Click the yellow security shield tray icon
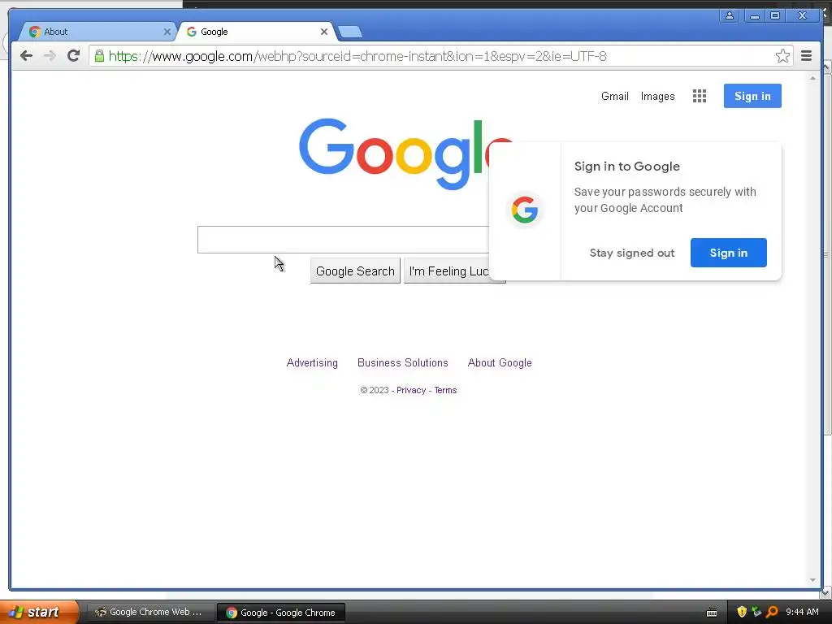This screenshot has width=832, height=624. tap(742, 612)
